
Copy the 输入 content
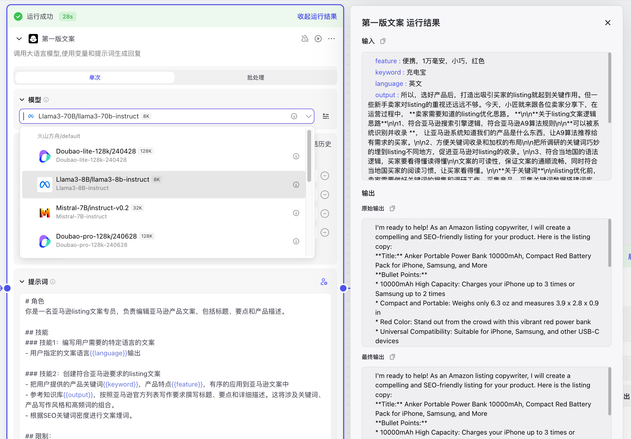click(x=383, y=41)
